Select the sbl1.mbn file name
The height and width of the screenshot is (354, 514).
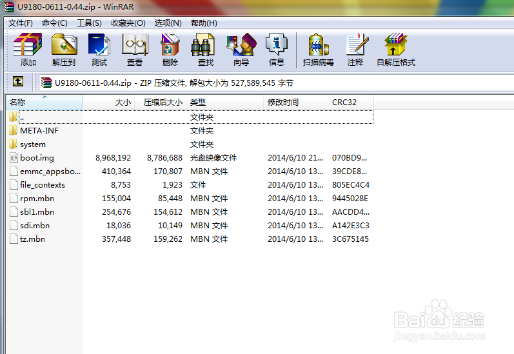coord(37,212)
